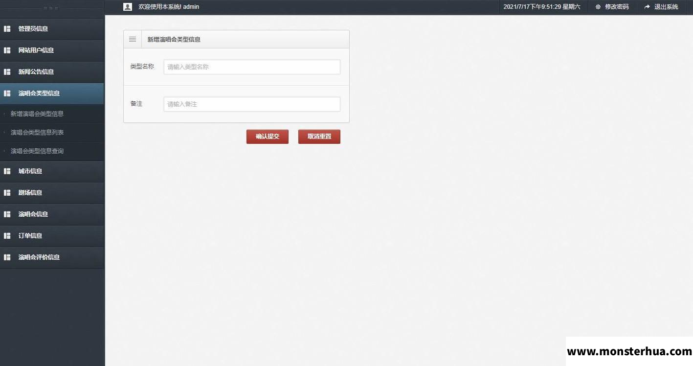This screenshot has height=366, width=693.
Task: Click the 新增演唱会类型信息 panel title
Action: (174, 40)
